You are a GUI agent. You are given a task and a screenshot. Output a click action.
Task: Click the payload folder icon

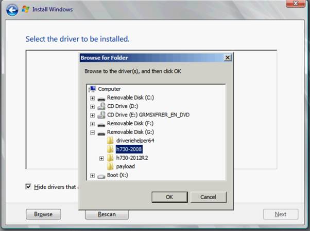coord(110,166)
